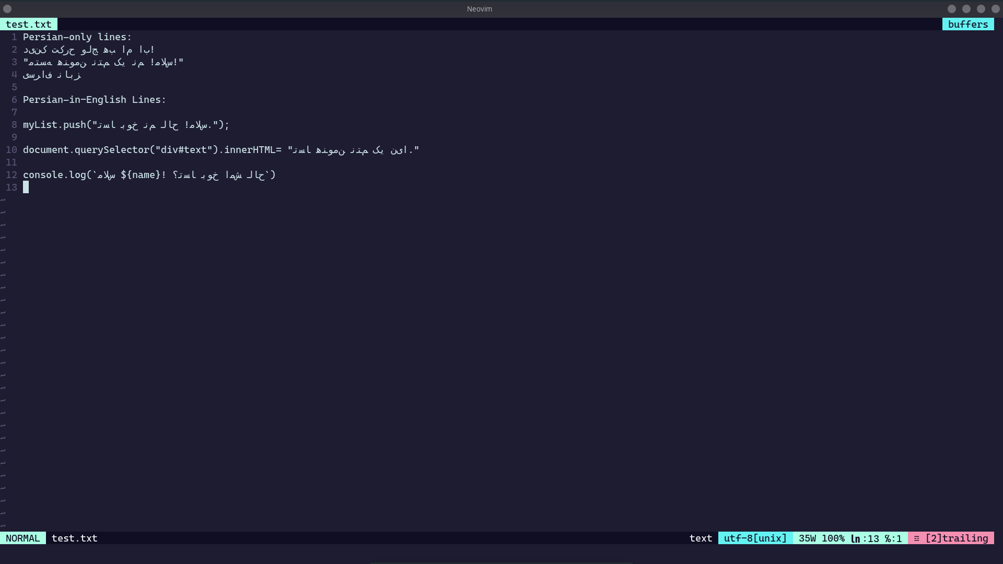
Task: Click the block cursor on line 13
Action: (x=26, y=187)
